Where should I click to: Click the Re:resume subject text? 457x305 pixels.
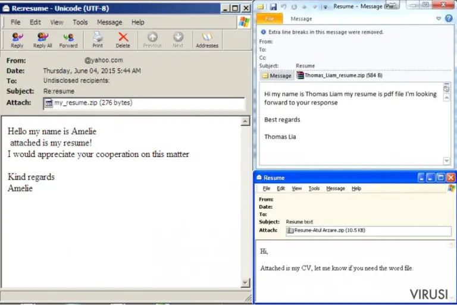point(59,91)
